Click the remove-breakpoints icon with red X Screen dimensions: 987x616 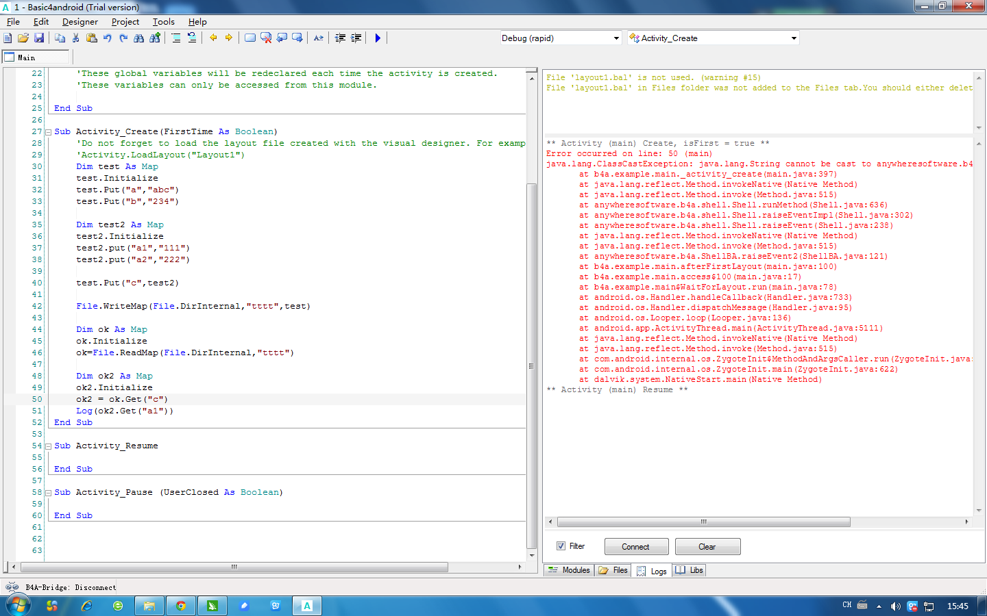[x=266, y=38]
